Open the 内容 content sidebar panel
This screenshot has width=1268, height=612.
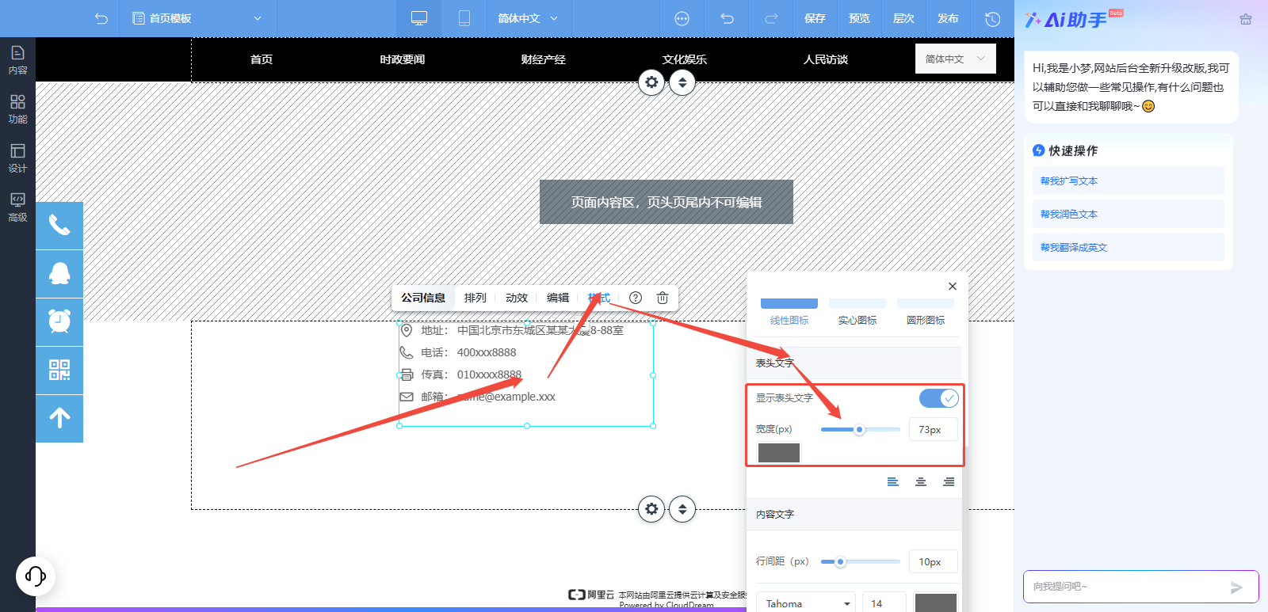(x=17, y=60)
